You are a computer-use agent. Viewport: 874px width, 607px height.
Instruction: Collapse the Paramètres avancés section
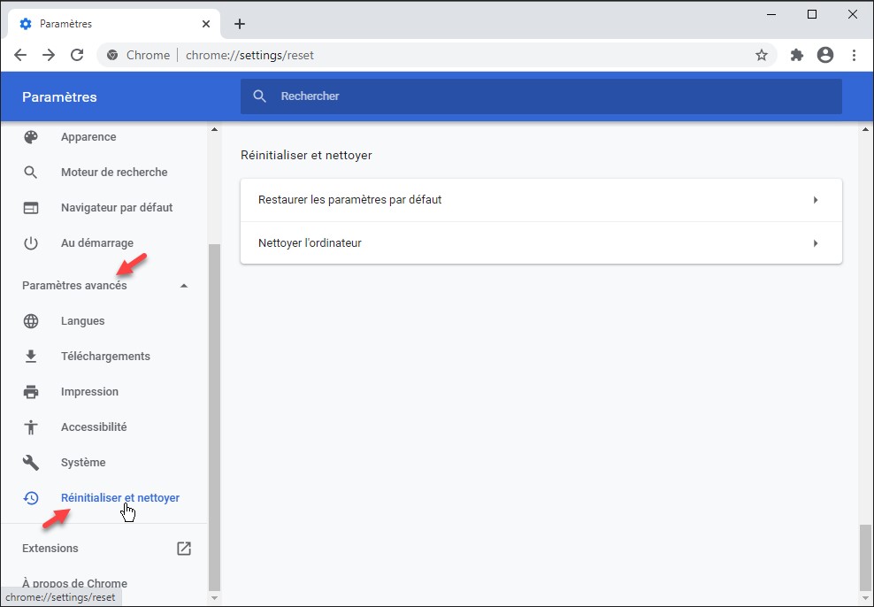tap(184, 286)
